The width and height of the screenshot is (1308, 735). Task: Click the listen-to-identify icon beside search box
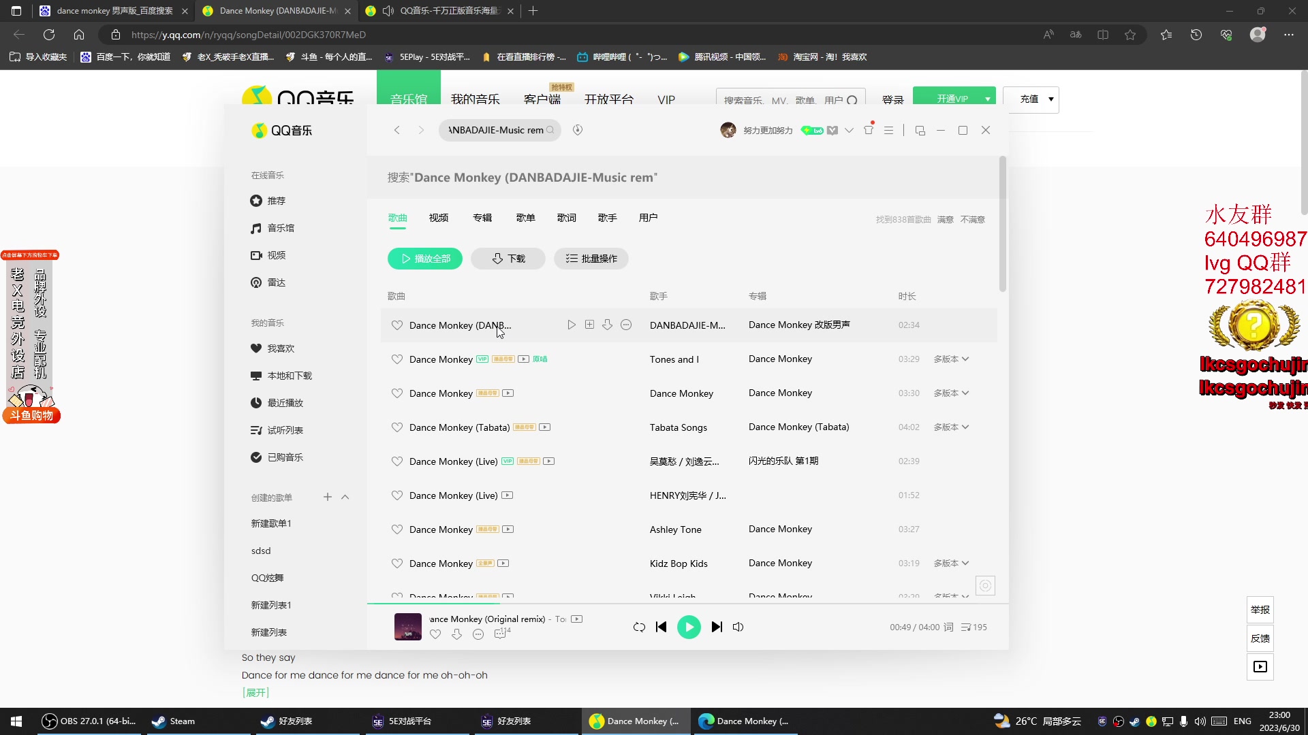pyautogui.click(x=578, y=130)
